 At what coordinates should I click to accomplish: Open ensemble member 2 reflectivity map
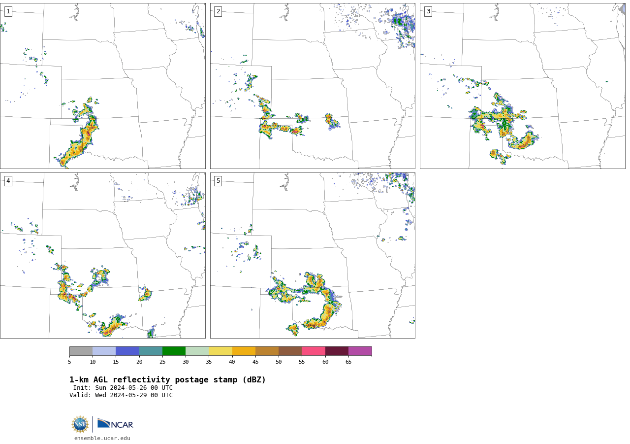pyautogui.click(x=313, y=86)
